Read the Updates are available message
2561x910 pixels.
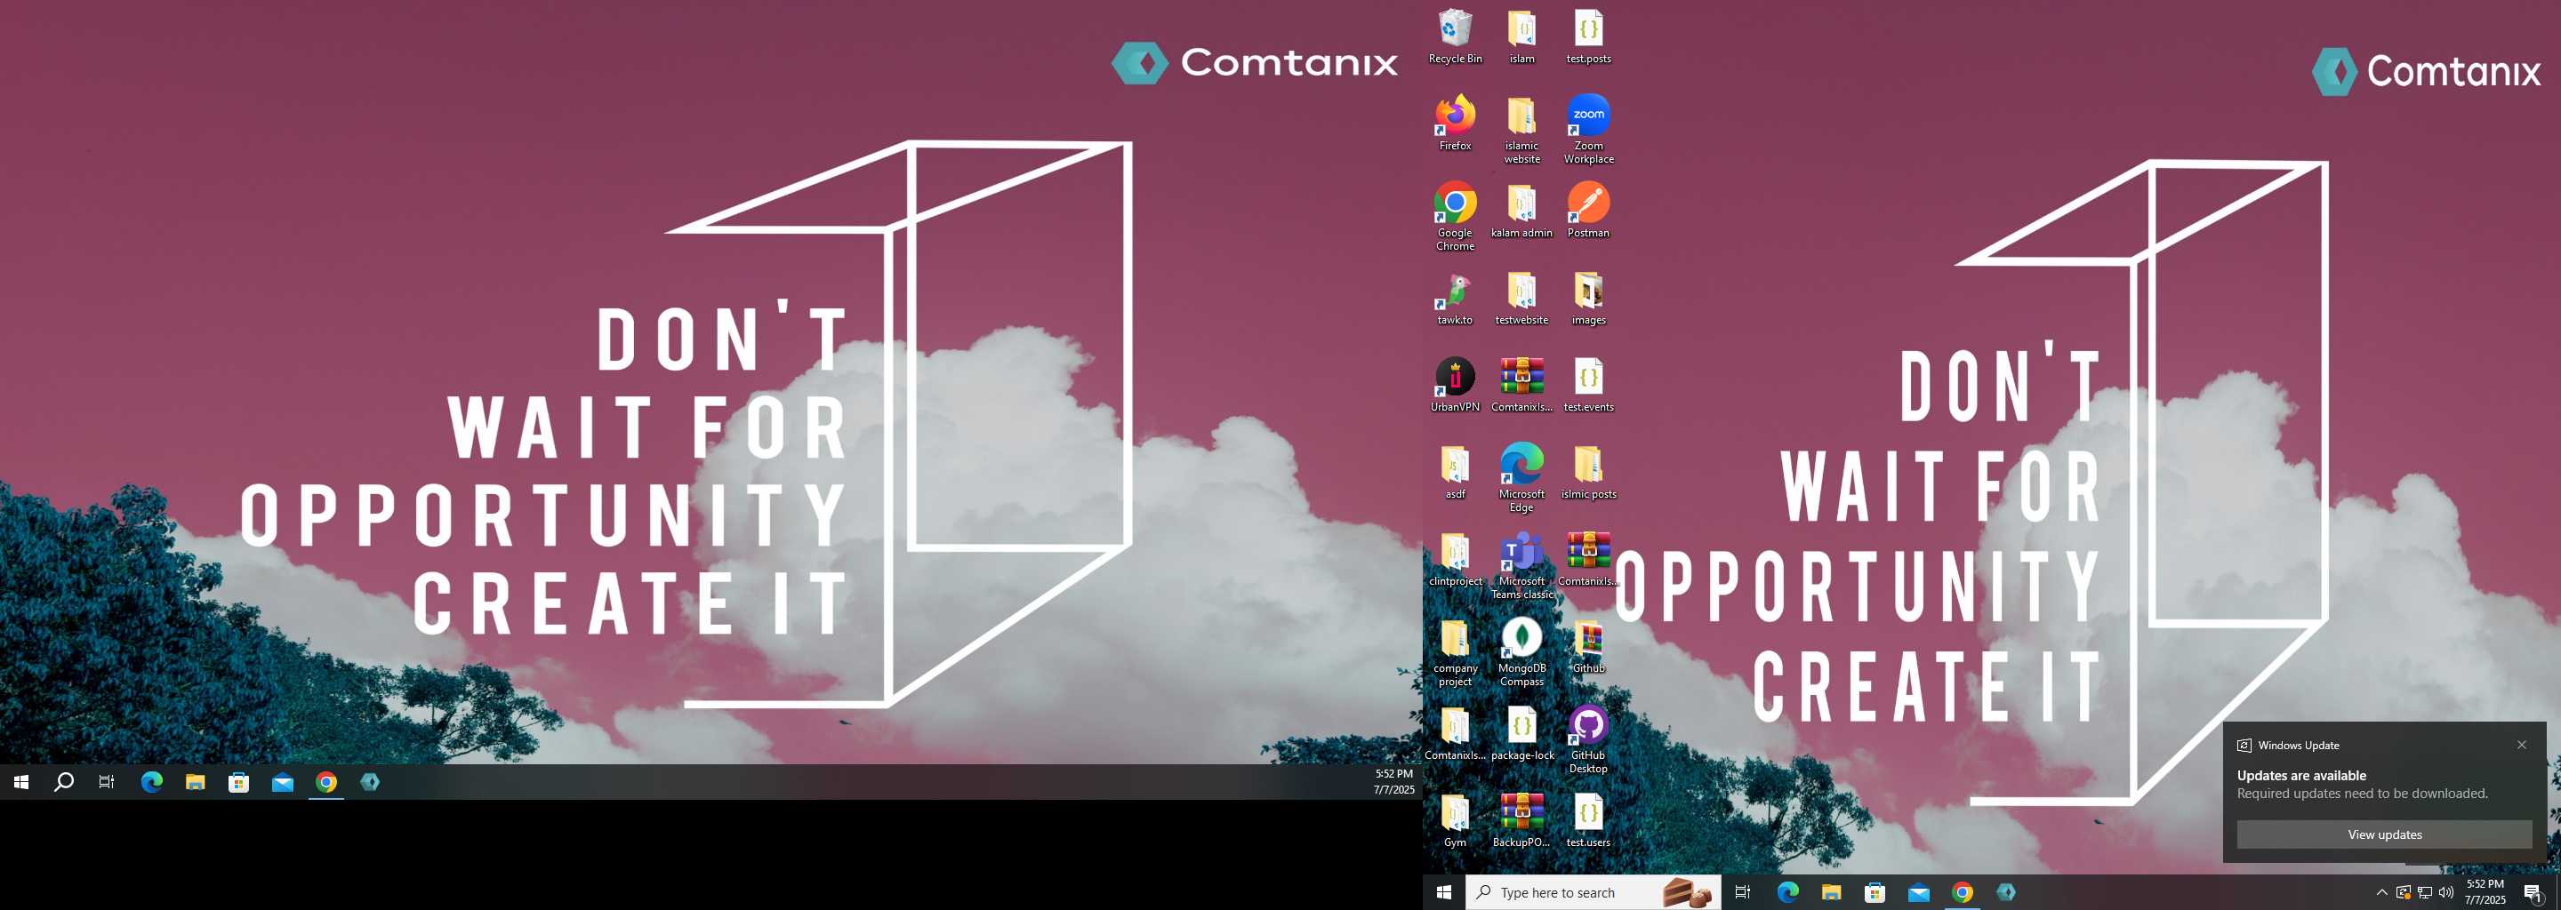point(2300,775)
